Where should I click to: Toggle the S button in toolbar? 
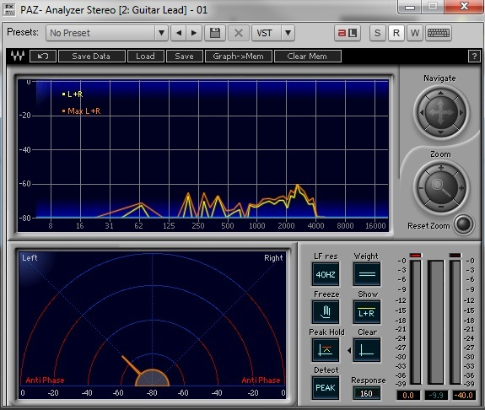(x=377, y=33)
